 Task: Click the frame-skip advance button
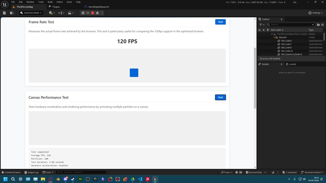88,13
